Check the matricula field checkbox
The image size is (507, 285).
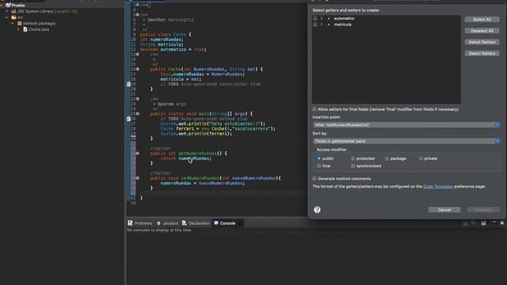click(315, 25)
